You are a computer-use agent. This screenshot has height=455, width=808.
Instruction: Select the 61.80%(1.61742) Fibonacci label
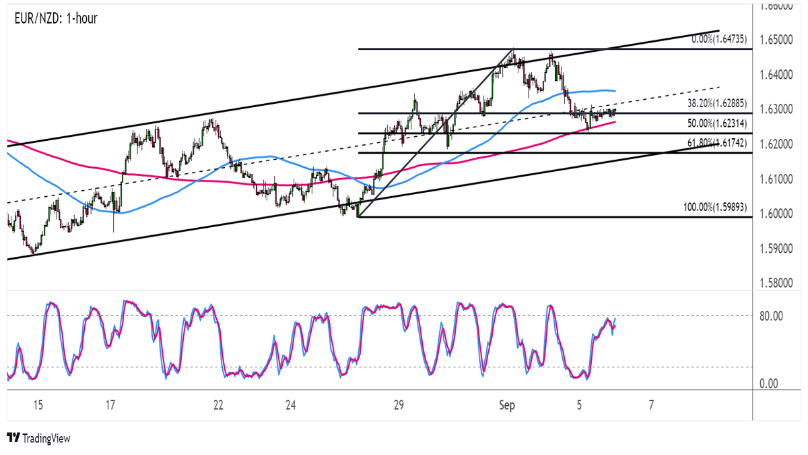coord(716,144)
